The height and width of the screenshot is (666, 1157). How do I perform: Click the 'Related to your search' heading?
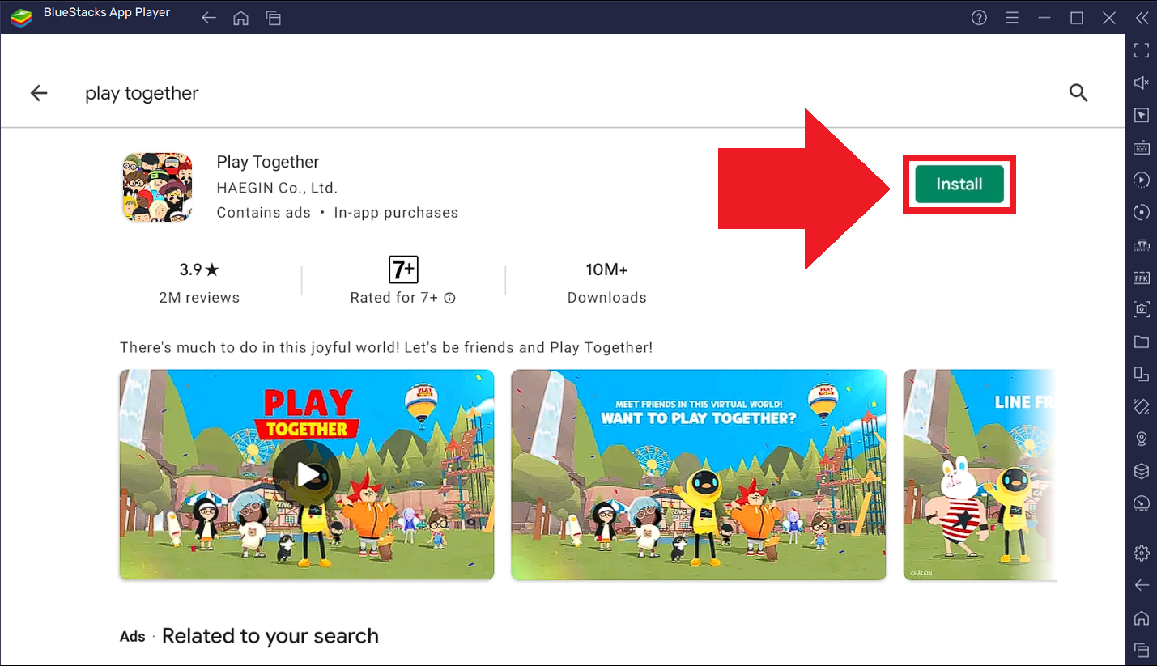pos(270,636)
